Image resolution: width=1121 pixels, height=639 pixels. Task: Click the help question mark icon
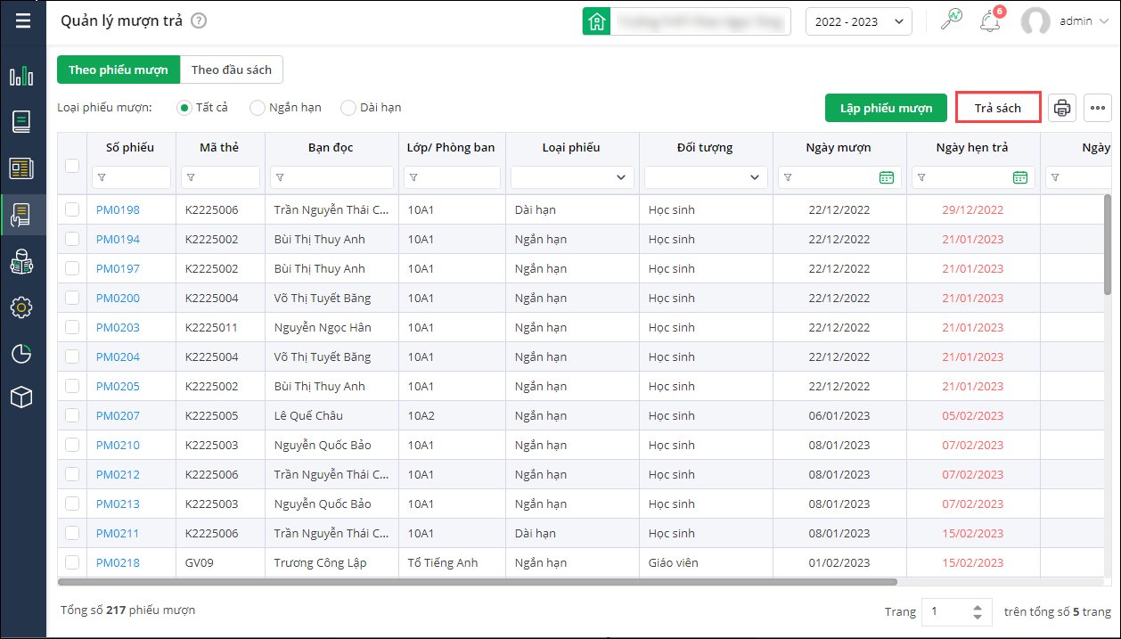pyautogui.click(x=199, y=20)
